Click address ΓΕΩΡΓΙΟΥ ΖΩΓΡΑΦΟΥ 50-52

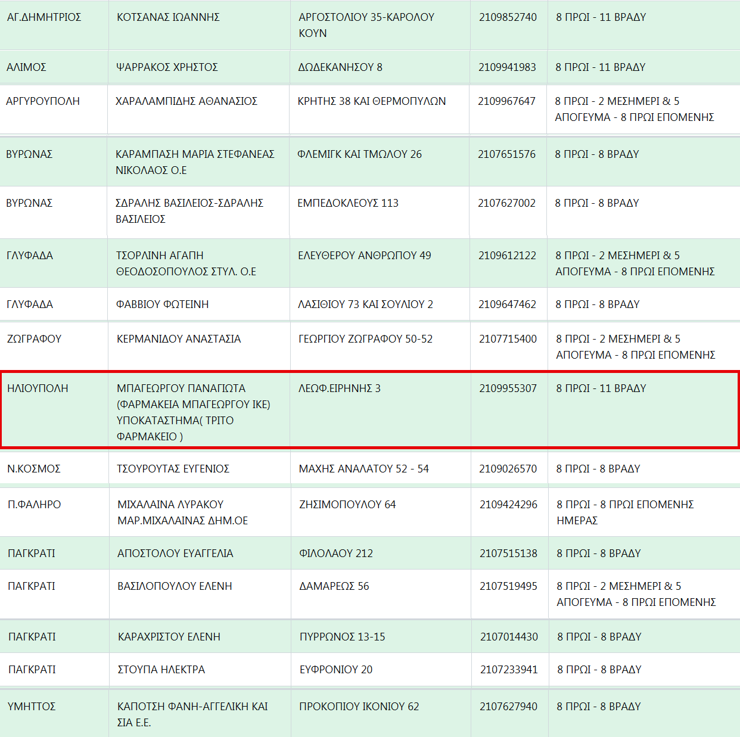(x=366, y=339)
